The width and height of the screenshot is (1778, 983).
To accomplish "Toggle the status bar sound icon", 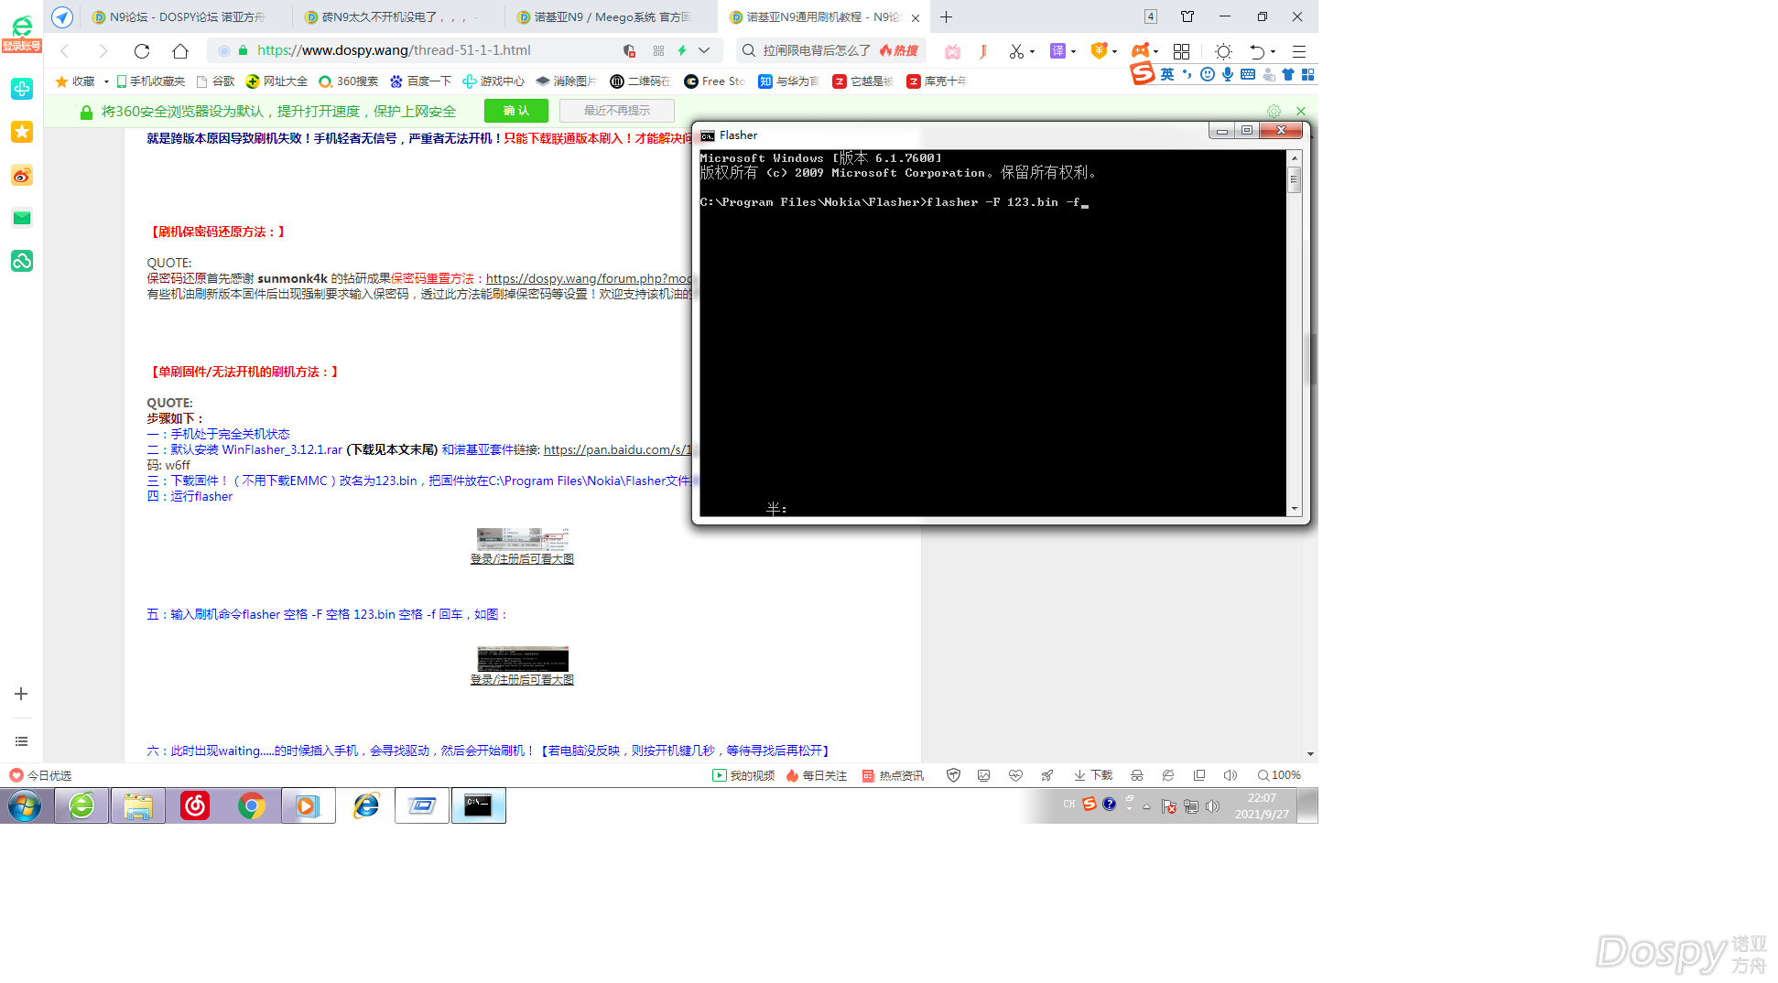I will tap(1230, 775).
